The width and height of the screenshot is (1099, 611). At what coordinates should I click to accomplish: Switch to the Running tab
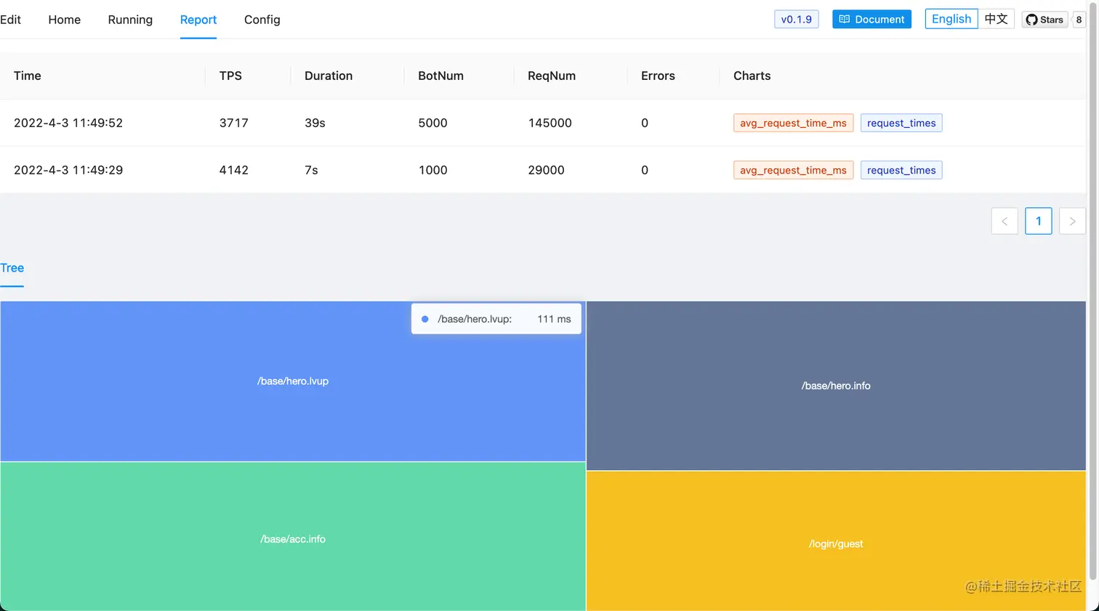(x=130, y=20)
